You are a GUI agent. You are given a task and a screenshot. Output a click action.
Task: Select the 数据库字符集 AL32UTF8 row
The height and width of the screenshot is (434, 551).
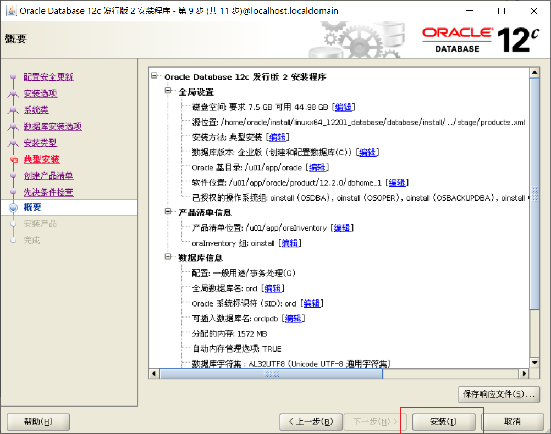[291, 364]
